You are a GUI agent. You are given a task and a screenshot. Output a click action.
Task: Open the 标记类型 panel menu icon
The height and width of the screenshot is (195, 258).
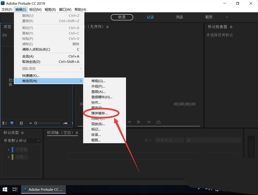coord(22,133)
